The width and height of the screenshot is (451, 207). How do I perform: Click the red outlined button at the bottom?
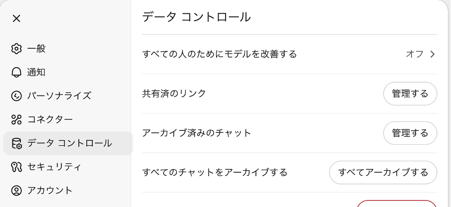point(397,204)
